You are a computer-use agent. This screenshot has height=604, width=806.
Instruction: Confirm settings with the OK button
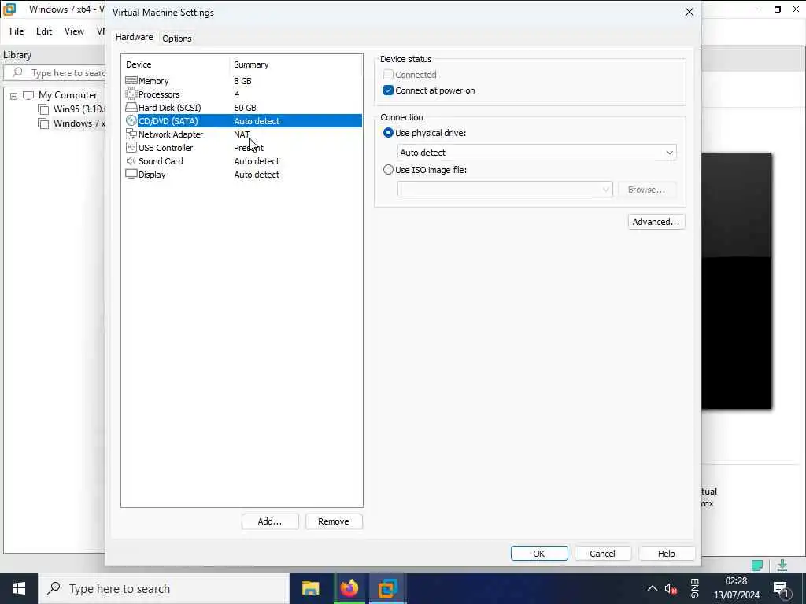tap(539, 553)
